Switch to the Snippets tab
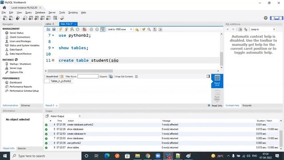The width and height of the screenshot is (284, 160). [247, 105]
